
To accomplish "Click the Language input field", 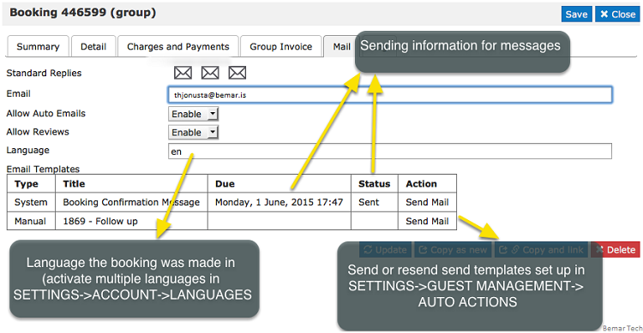I will tap(390, 152).
